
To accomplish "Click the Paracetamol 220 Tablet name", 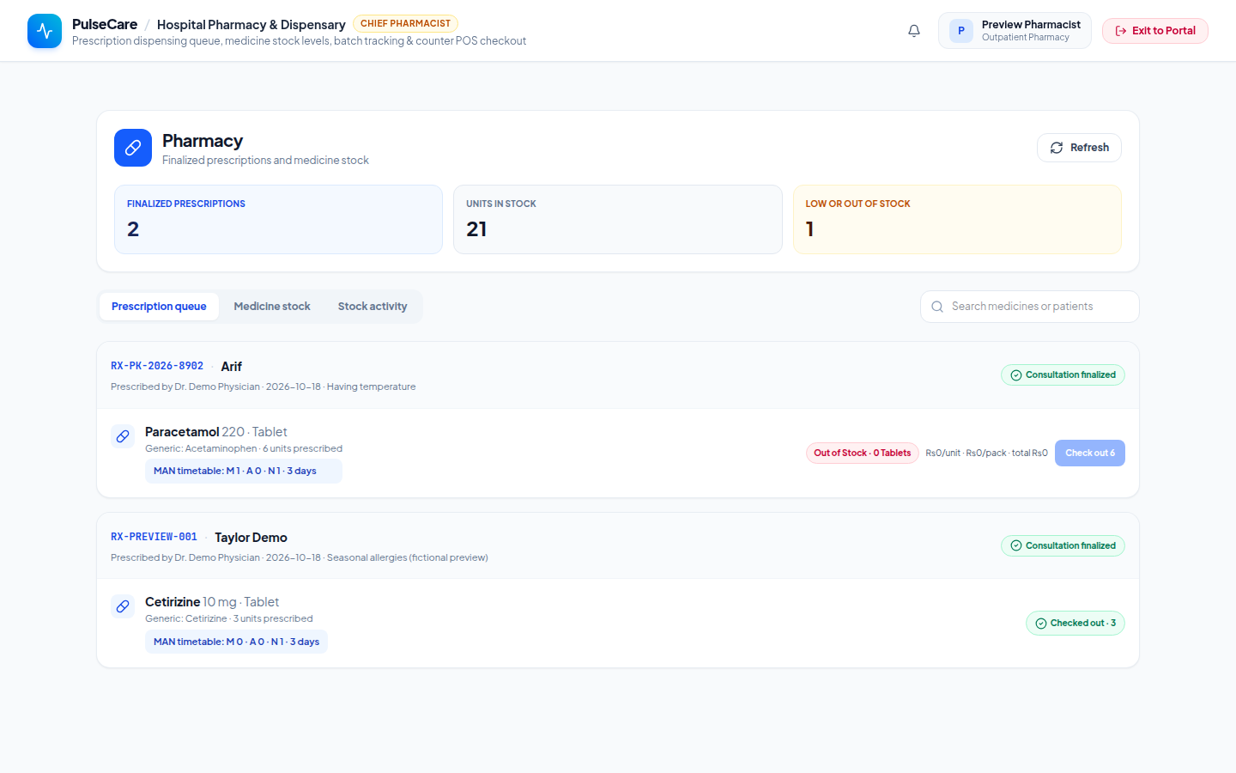I will click(216, 432).
